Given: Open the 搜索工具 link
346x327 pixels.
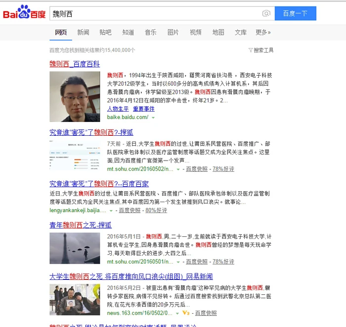Looking at the screenshot, I should pos(263,50).
